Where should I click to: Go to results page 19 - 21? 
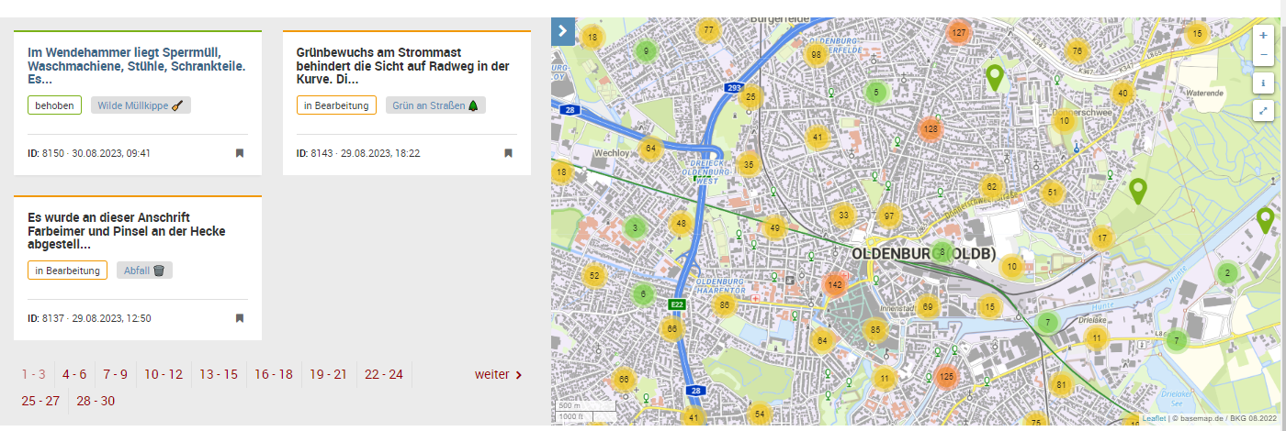[329, 374]
